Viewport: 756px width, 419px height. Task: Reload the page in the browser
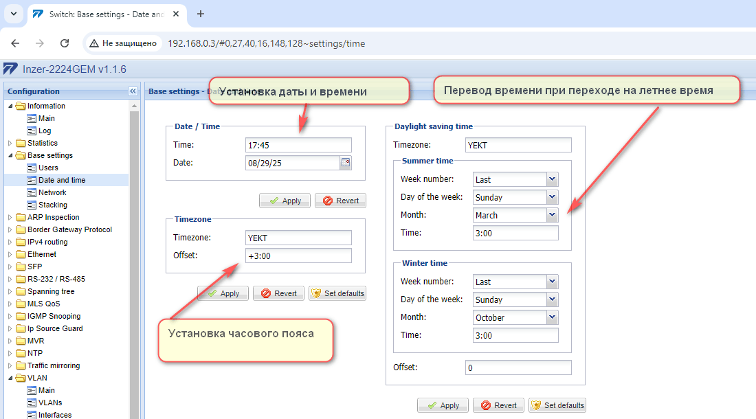coord(65,43)
